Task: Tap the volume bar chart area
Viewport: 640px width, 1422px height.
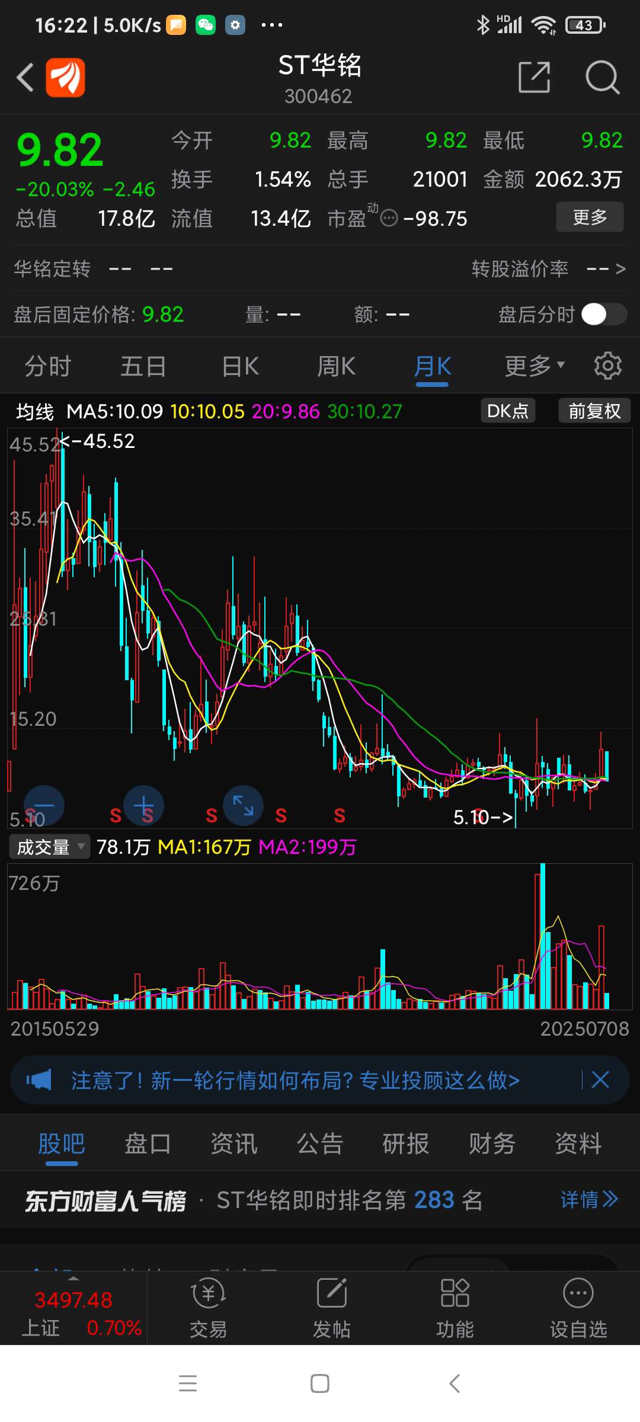Action: 320,936
